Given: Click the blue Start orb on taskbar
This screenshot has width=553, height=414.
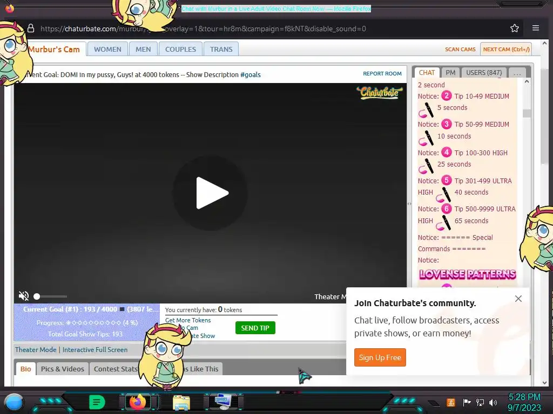Looking at the screenshot, I should [14, 402].
